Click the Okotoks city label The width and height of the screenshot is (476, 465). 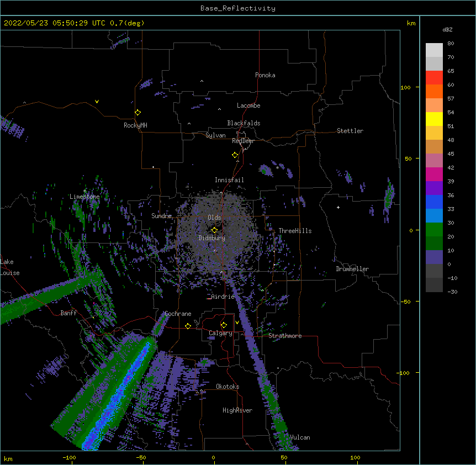coord(228,387)
